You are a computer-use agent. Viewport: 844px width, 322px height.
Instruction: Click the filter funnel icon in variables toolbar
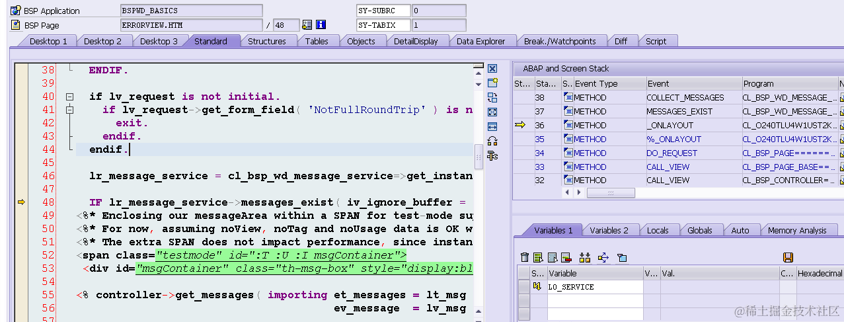[x=621, y=257]
